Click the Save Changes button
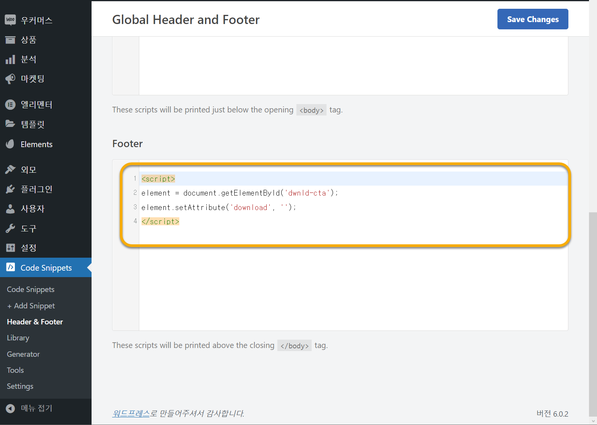 point(533,19)
